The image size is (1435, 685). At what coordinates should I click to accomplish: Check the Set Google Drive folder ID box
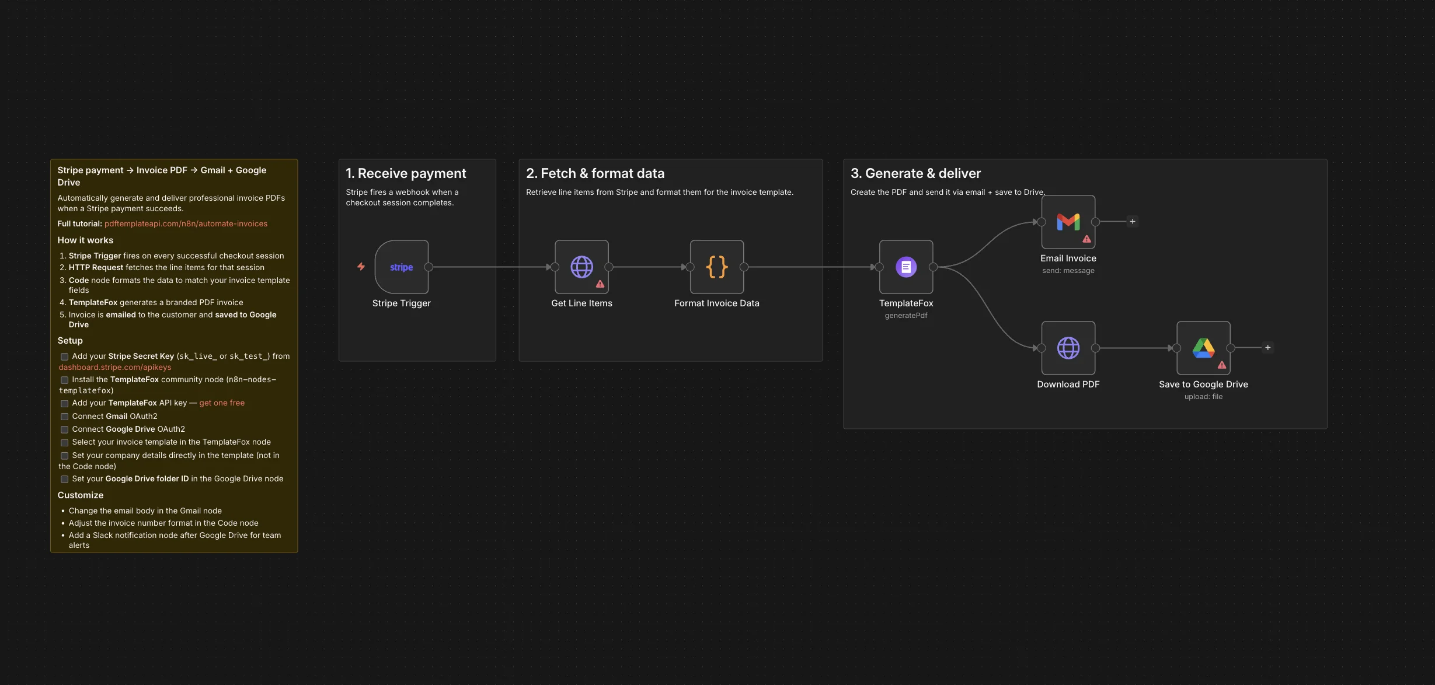64,479
